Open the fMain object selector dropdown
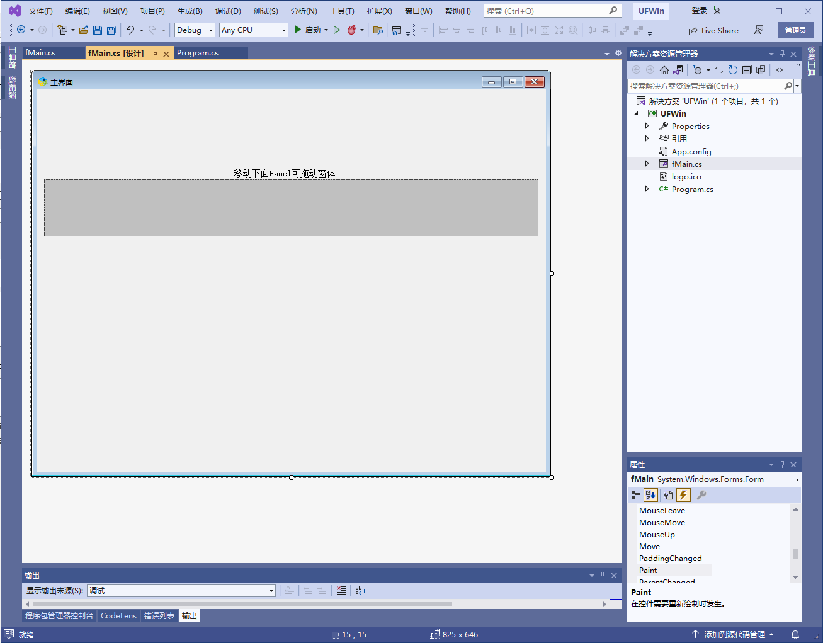This screenshot has width=823, height=643. (x=797, y=479)
